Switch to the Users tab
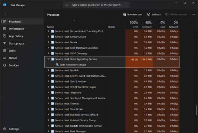 point(22,51)
